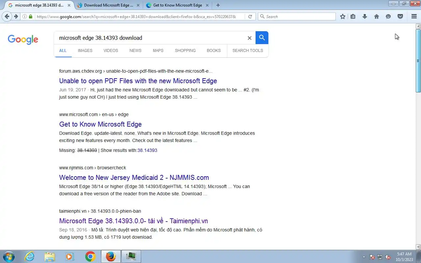This screenshot has height=263, width=421.
Task: Switch to VIDEOS results
Action: pos(111,51)
